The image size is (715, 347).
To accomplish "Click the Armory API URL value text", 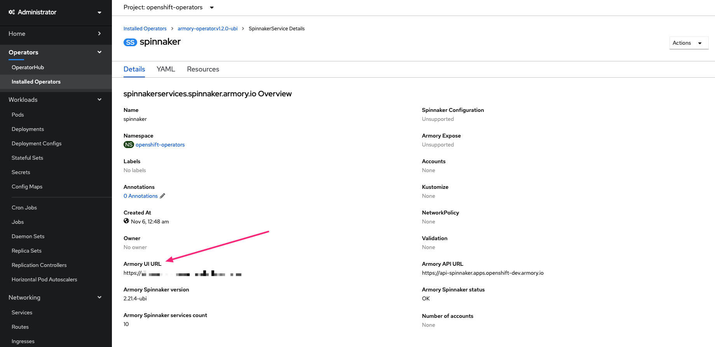I will pyautogui.click(x=483, y=273).
